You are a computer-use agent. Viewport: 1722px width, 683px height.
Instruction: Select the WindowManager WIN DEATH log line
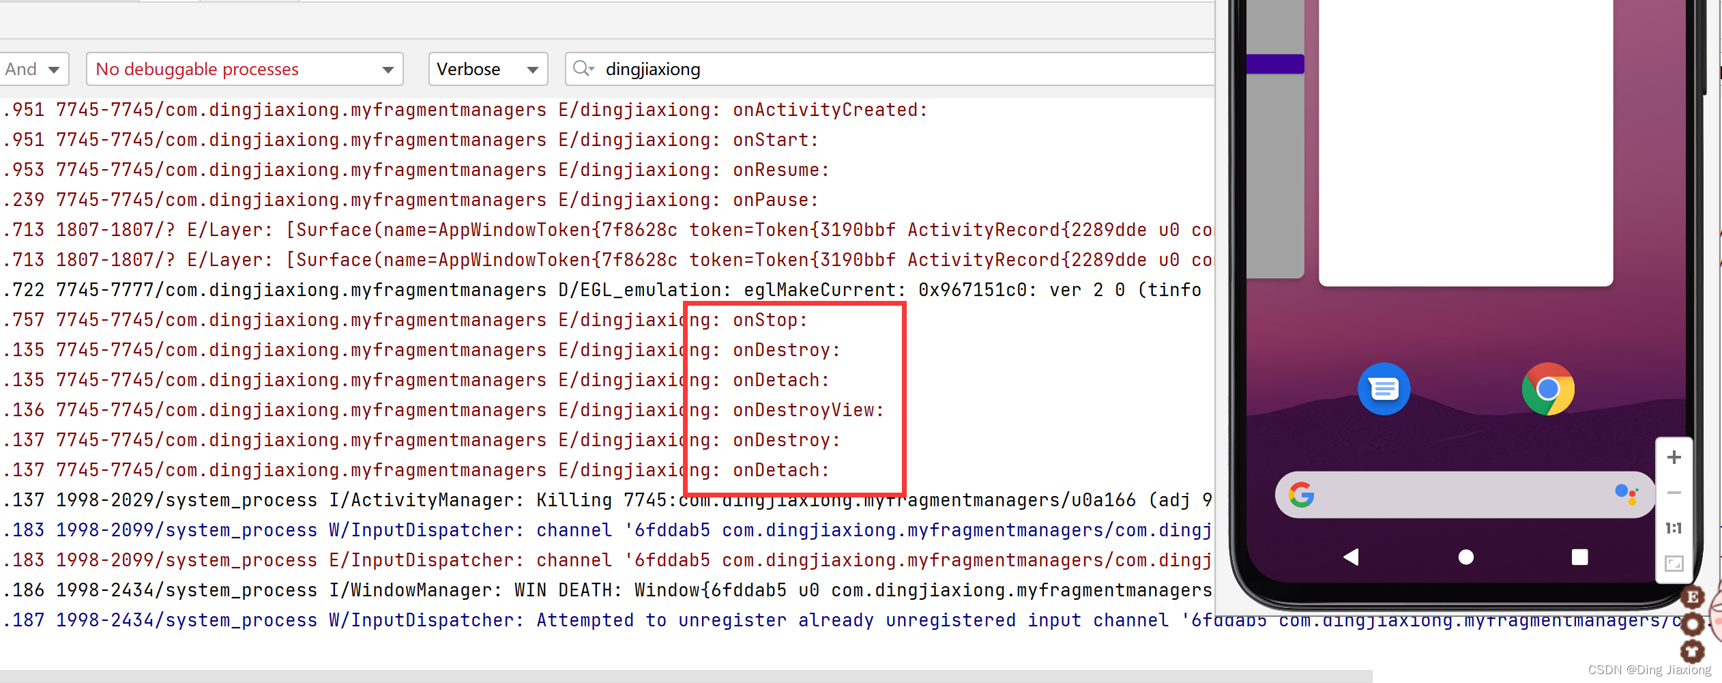(x=607, y=590)
